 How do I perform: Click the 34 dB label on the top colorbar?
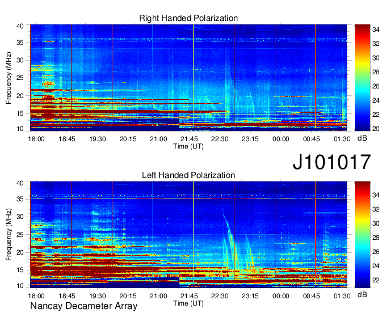(x=376, y=29)
